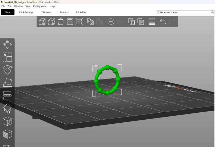
Task: Select the Scale gizmo tool
Action: pos(7,57)
